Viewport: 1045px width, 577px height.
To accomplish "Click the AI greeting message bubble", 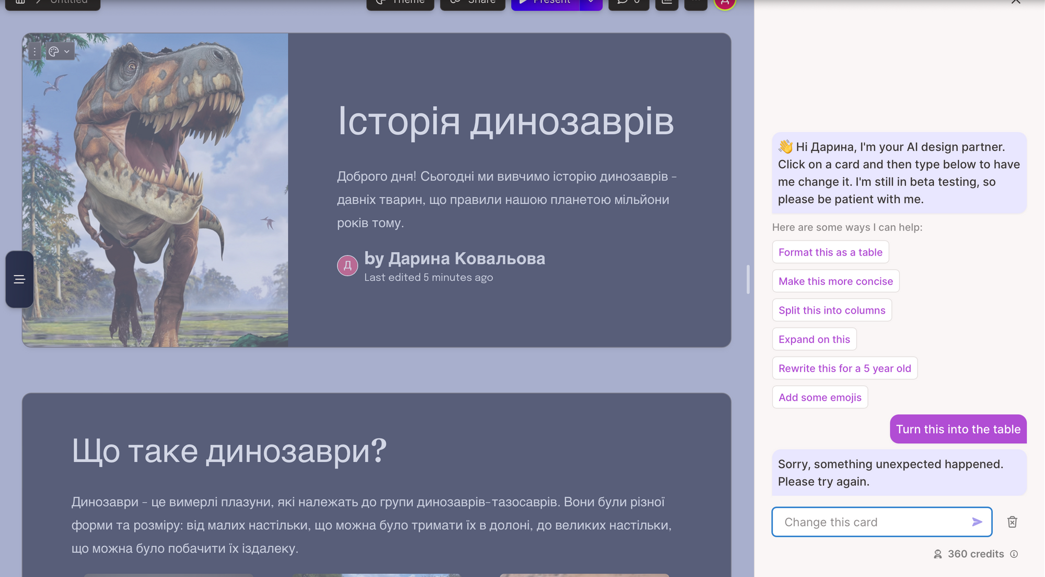I will (x=899, y=172).
